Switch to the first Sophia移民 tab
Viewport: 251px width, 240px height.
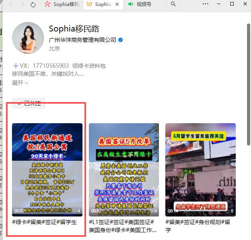[x=62, y=4]
